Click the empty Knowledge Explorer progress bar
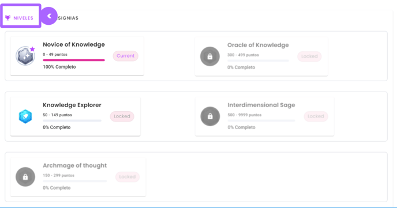Image resolution: width=397 pixels, height=208 pixels. 72,120
